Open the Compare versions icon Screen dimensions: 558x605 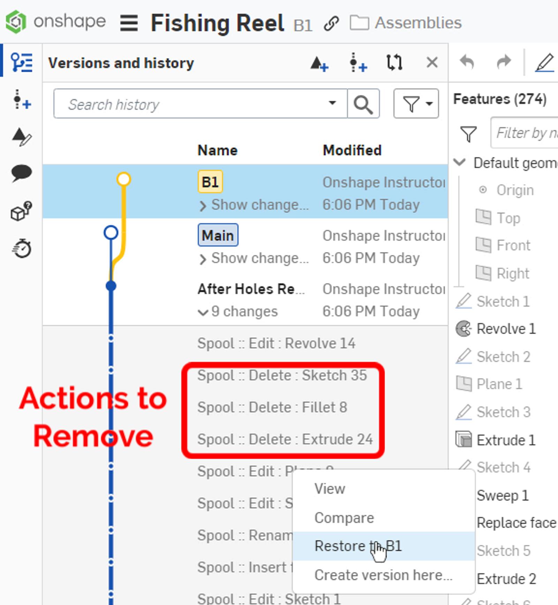[394, 63]
